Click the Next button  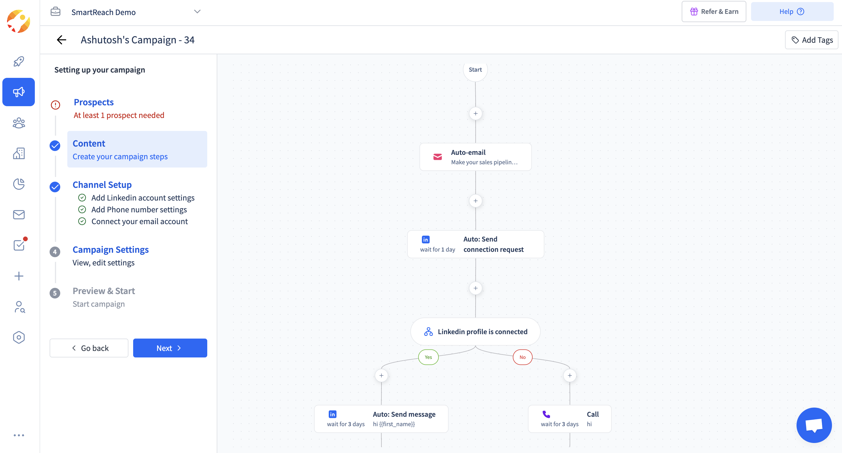pos(170,348)
